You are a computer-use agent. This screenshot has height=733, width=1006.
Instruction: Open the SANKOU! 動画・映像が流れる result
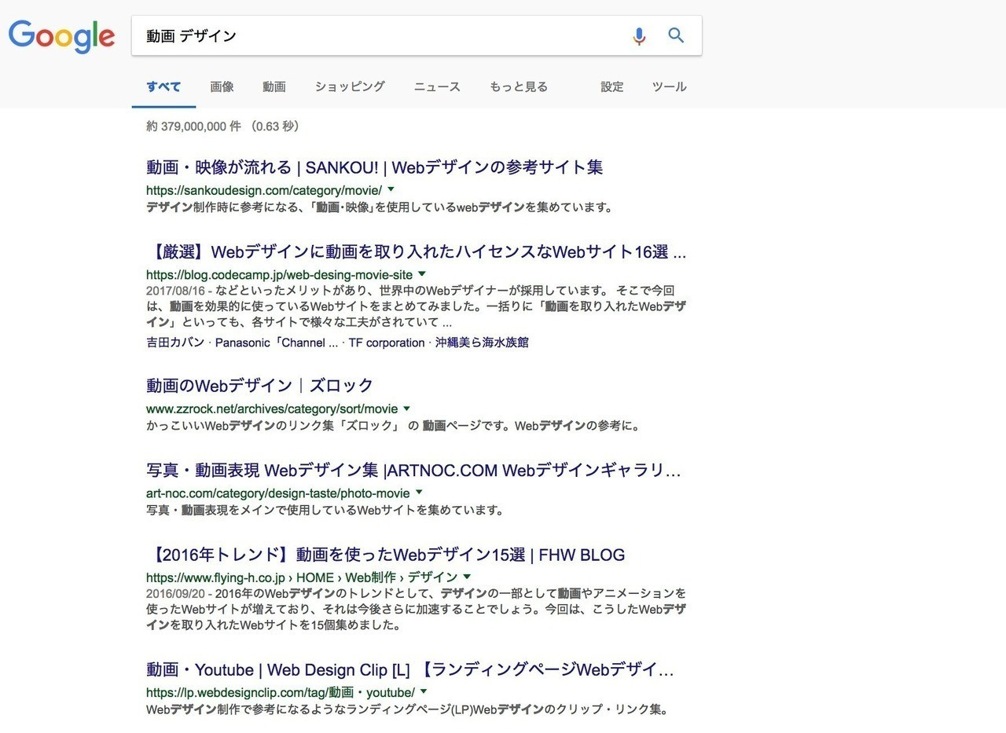(x=375, y=167)
